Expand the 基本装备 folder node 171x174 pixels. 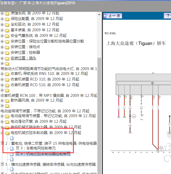[x=2, y=30]
